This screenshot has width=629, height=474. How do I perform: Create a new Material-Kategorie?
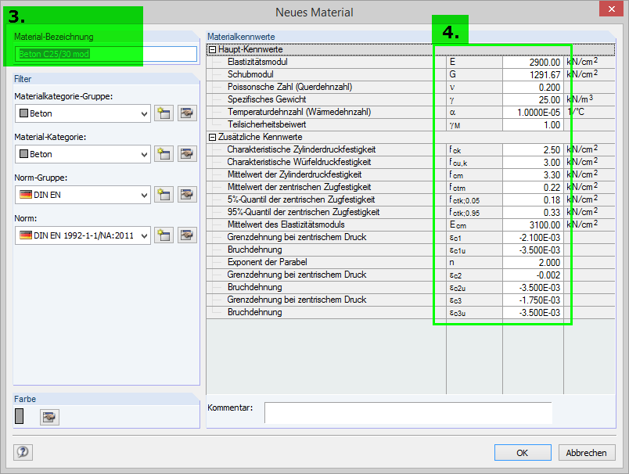point(164,153)
